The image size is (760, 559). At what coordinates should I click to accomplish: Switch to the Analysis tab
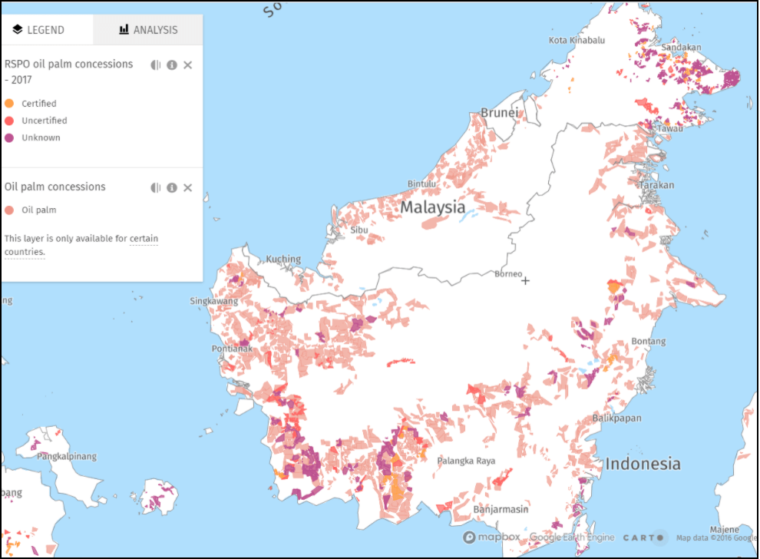pyautogui.click(x=148, y=30)
